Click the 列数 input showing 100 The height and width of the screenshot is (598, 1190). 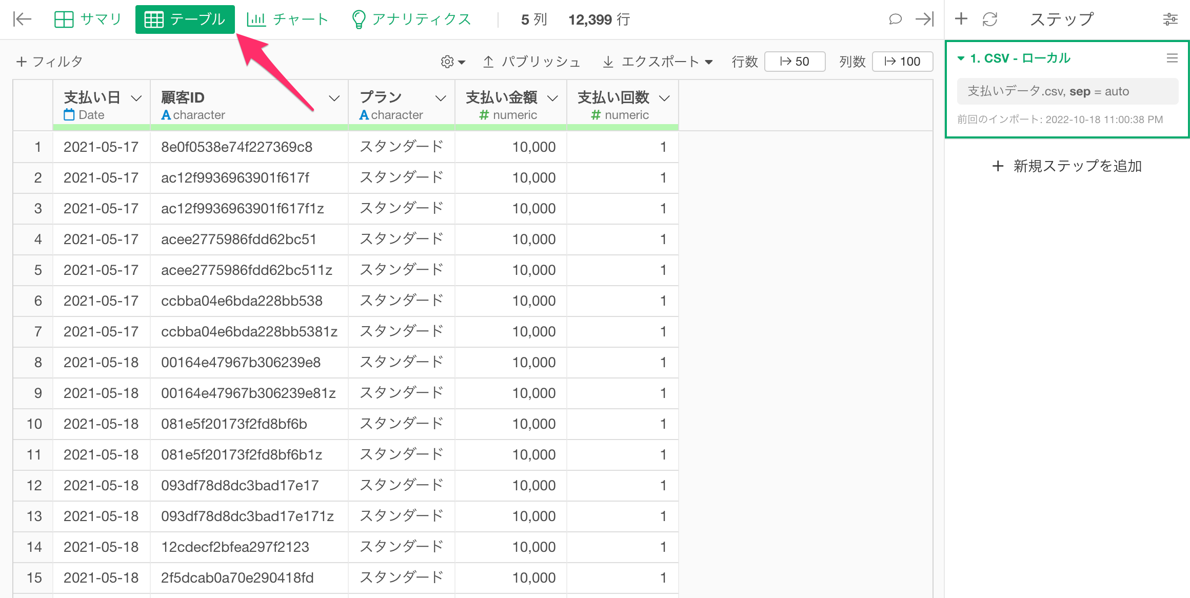coord(902,62)
